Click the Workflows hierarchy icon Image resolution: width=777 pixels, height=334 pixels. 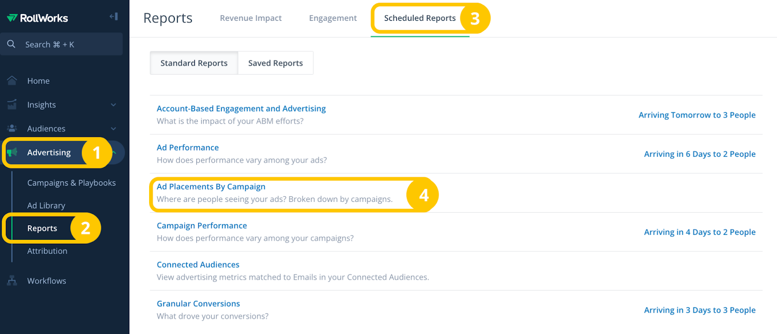coord(12,281)
